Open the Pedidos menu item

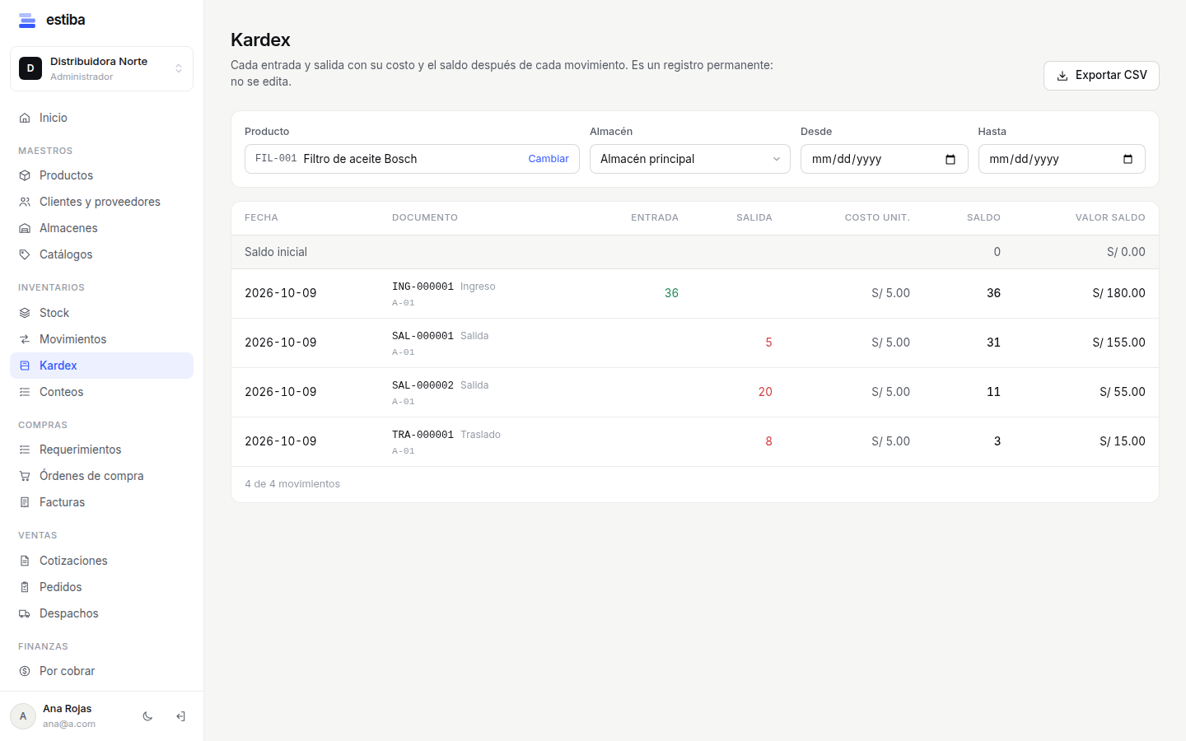(x=101, y=587)
